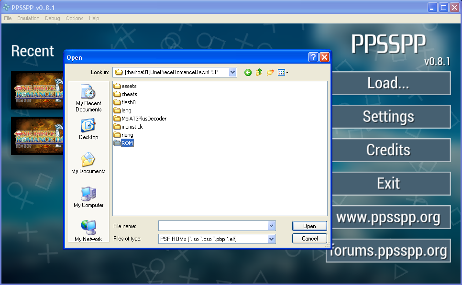Image resolution: width=462 pixels, height=285 pixels.
Task: Expand the Files of type dropdown
Action: [x=271, y=239]
